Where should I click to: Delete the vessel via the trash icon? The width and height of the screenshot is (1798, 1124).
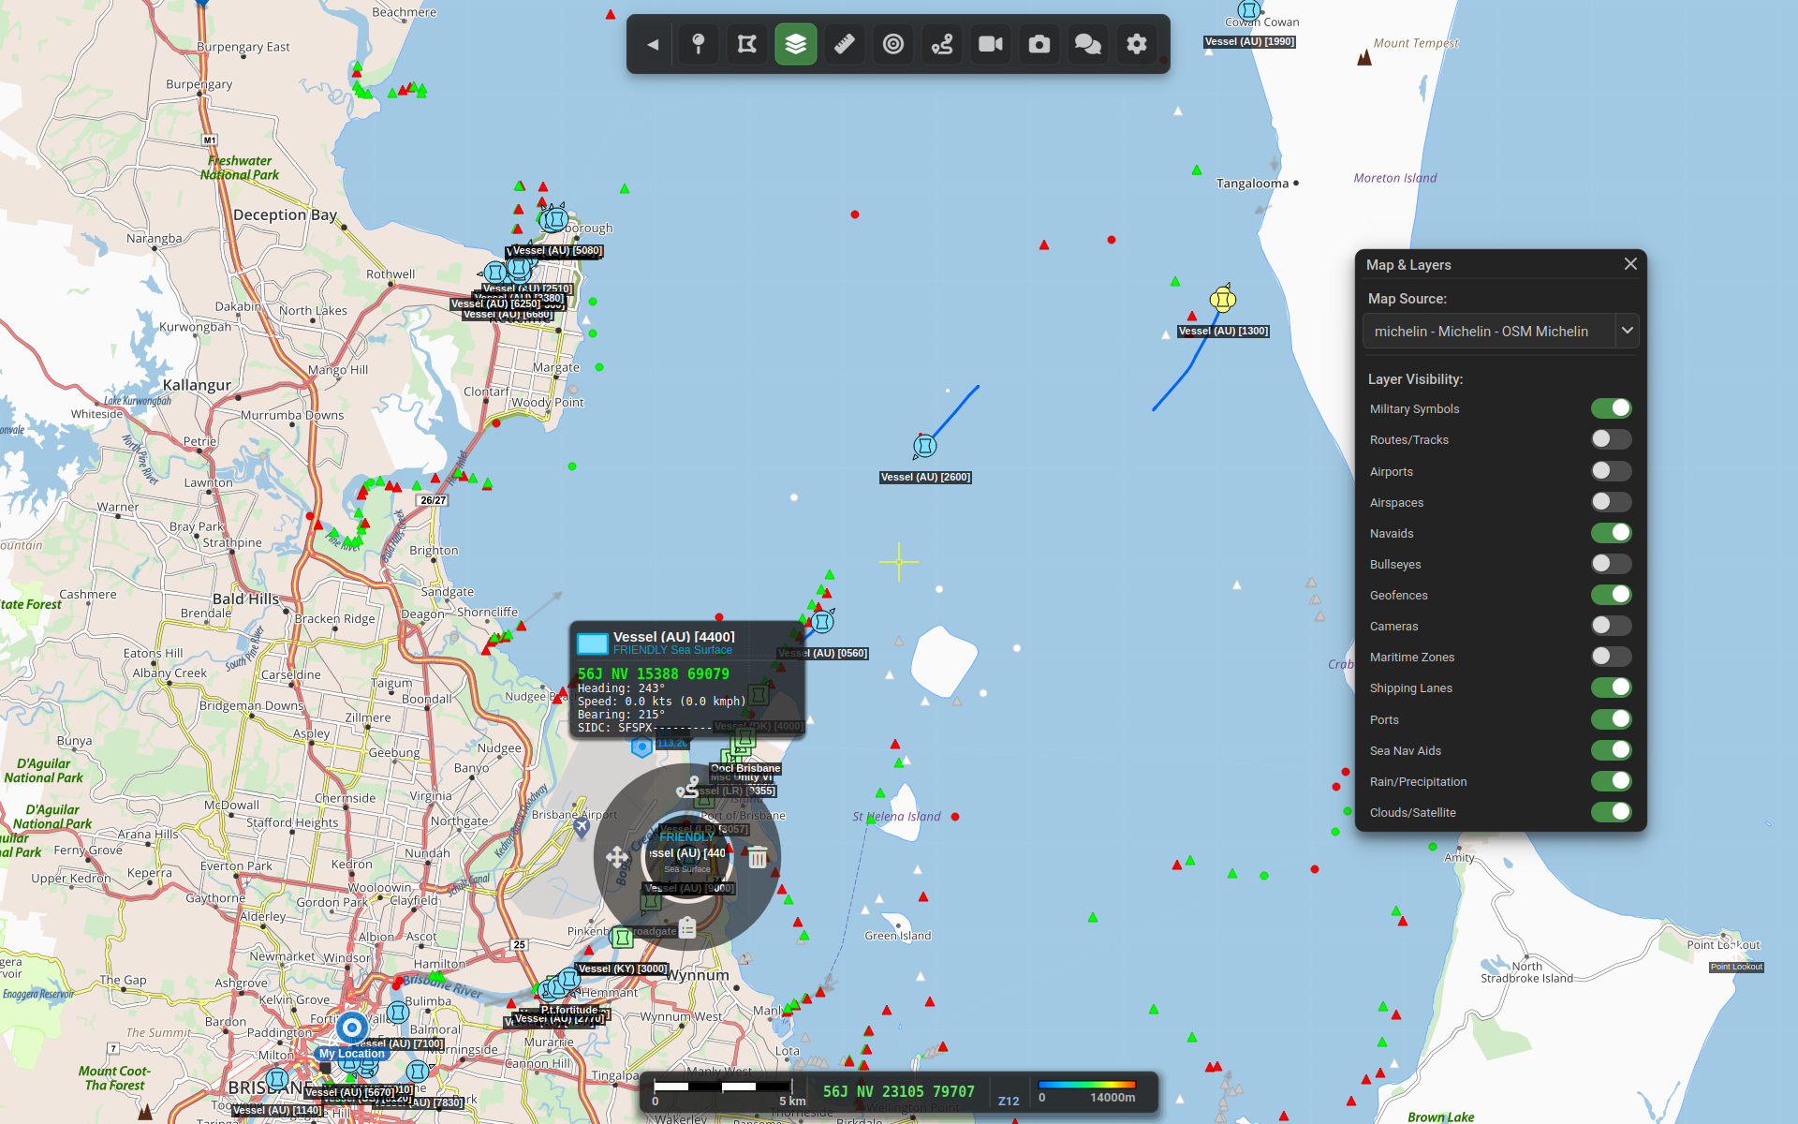pyautogui.click(x=758, y=857)
